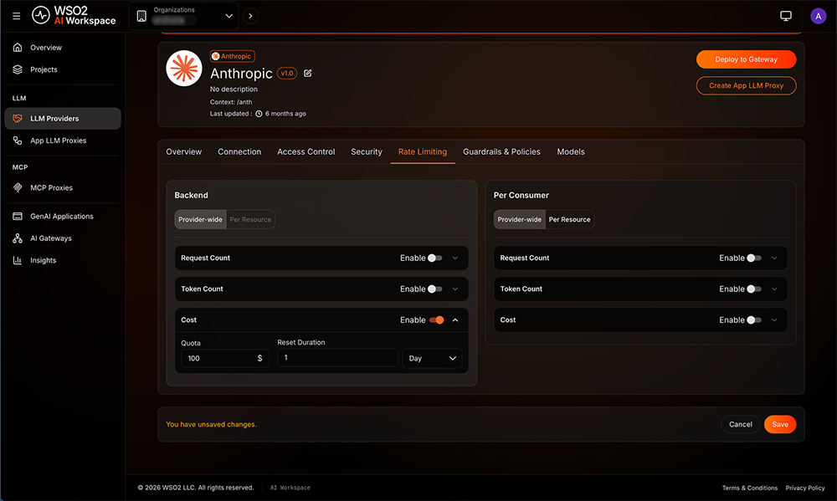Switch to the Security tab
The width and height of the screenshot is (837, 501).
[x=367, y=151]
